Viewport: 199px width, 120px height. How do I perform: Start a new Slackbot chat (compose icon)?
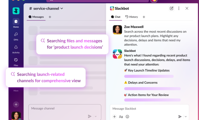tap(171, 8)
